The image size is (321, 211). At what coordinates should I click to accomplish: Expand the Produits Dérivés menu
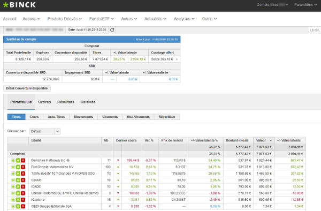pyautogui.click(x=65, y=19)
